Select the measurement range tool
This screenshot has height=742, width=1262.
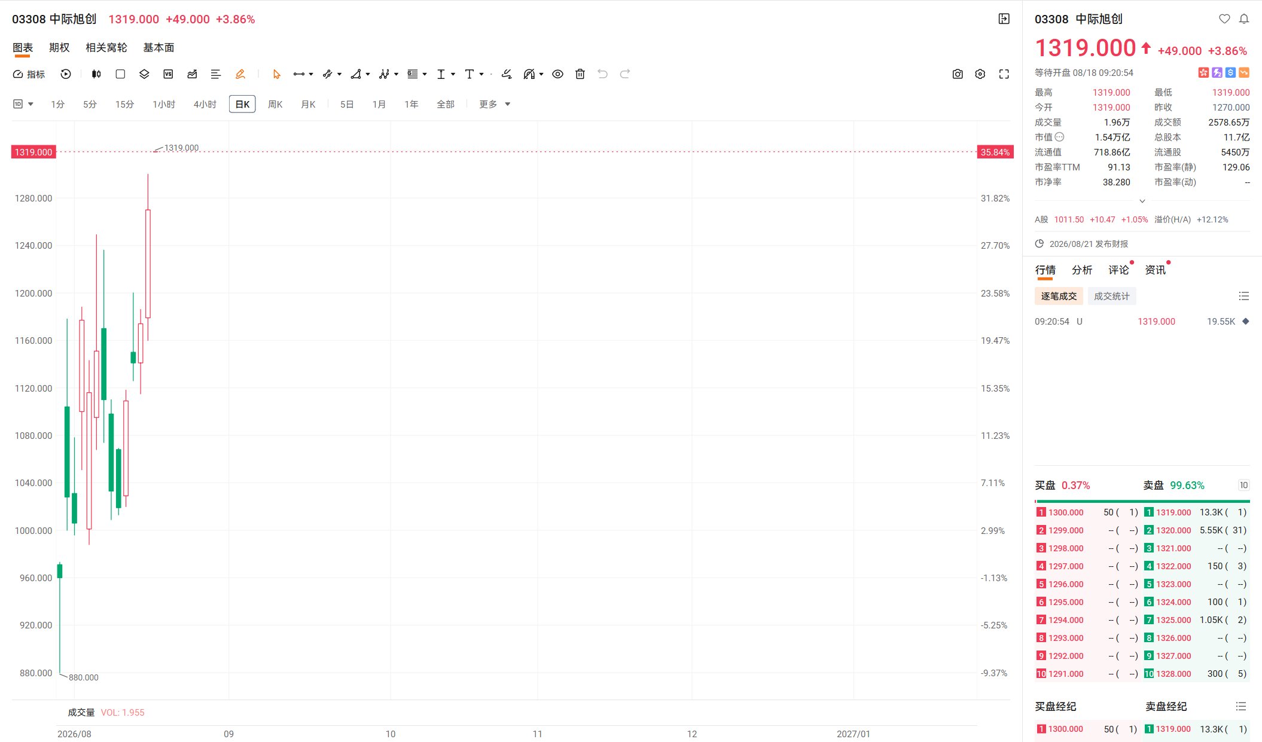[x=441, y=74]
